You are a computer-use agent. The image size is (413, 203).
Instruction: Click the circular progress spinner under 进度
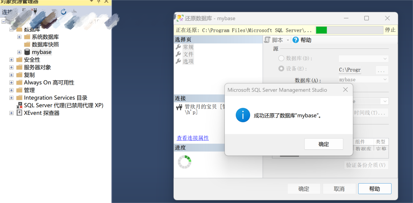[x=184, y=162]
